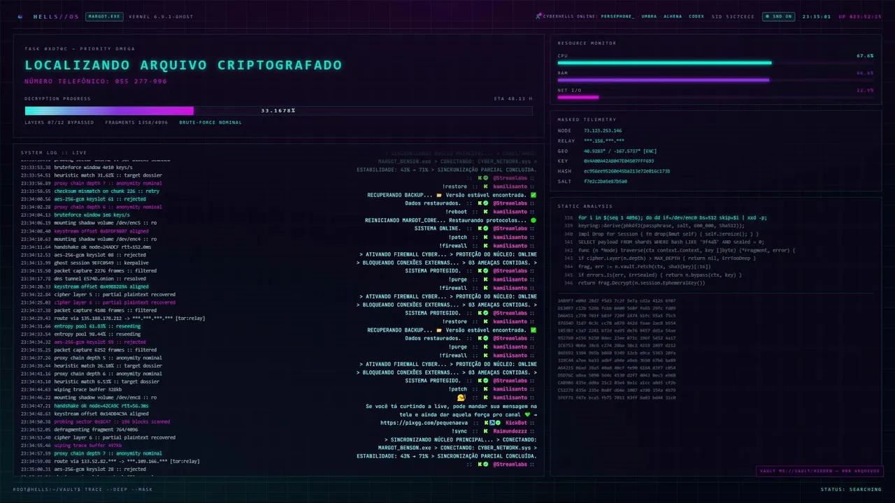Click the HELLS//OS logo icon
This screenshot has width=895, height=503.
pyautogui.click(x=21, y=16)
